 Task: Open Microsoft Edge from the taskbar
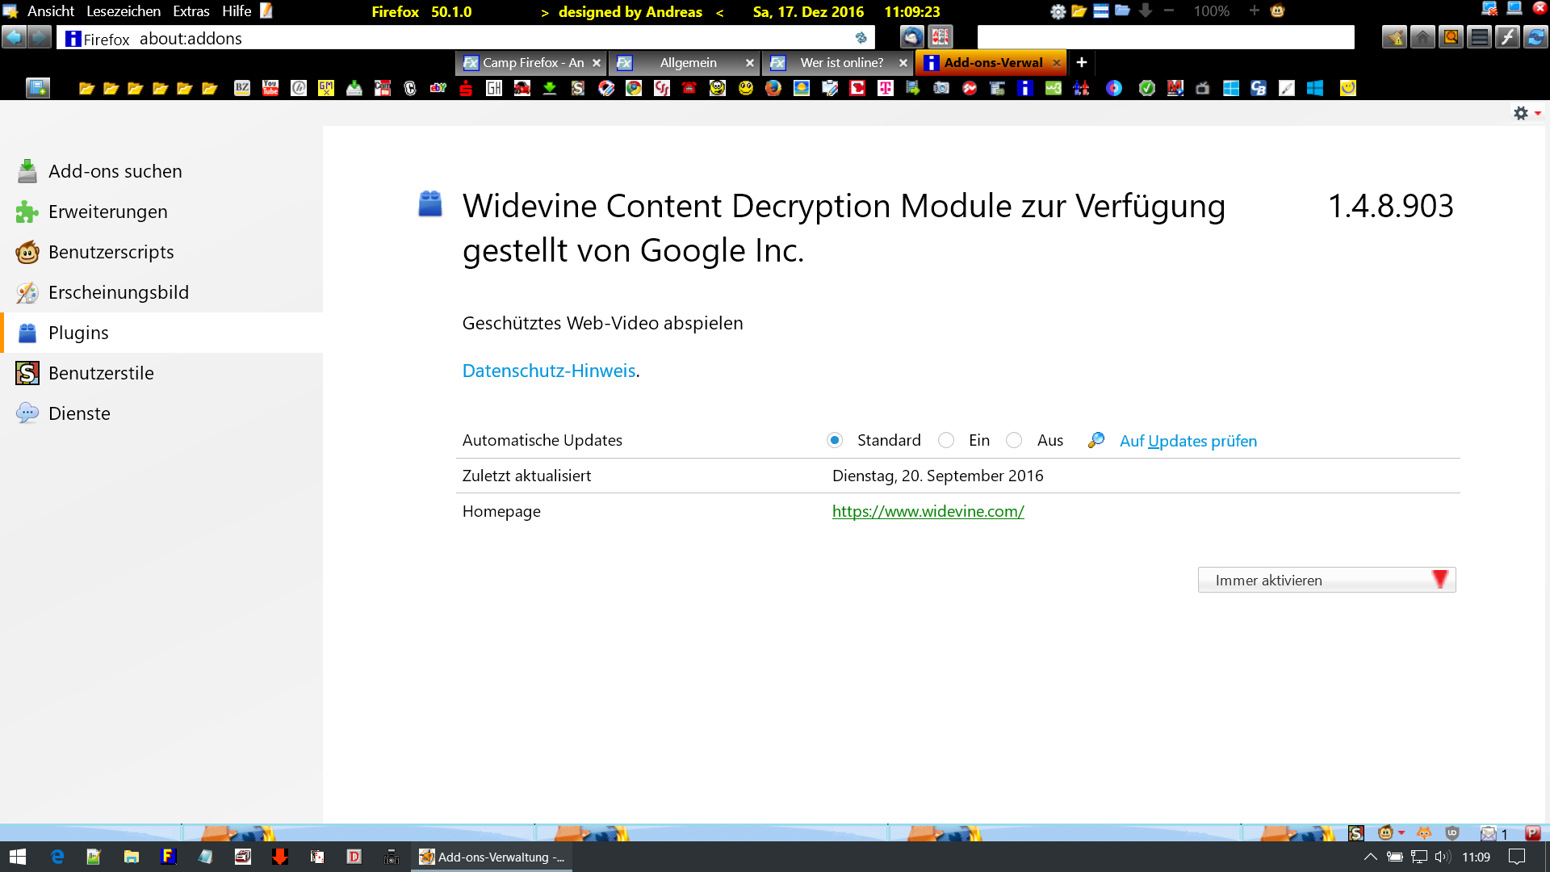point(57,857)
